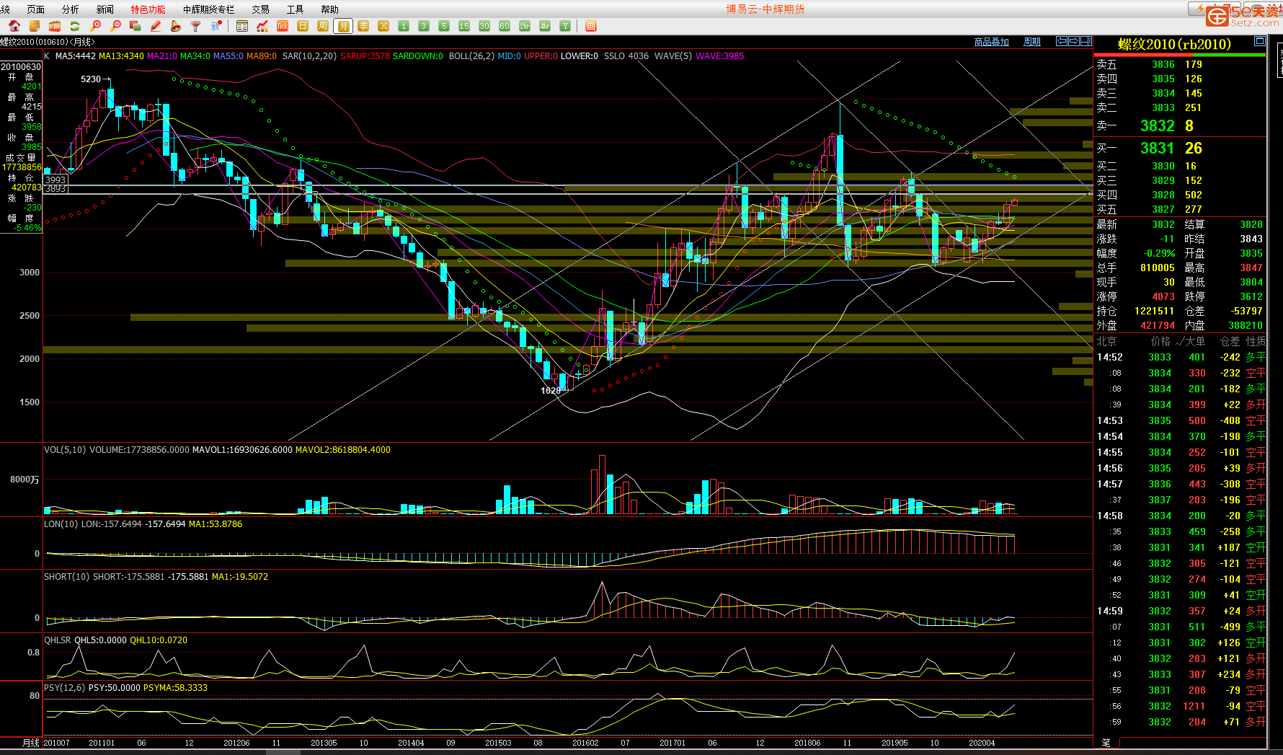
Task: Open the 交易 menu
Action: (260, 9)
